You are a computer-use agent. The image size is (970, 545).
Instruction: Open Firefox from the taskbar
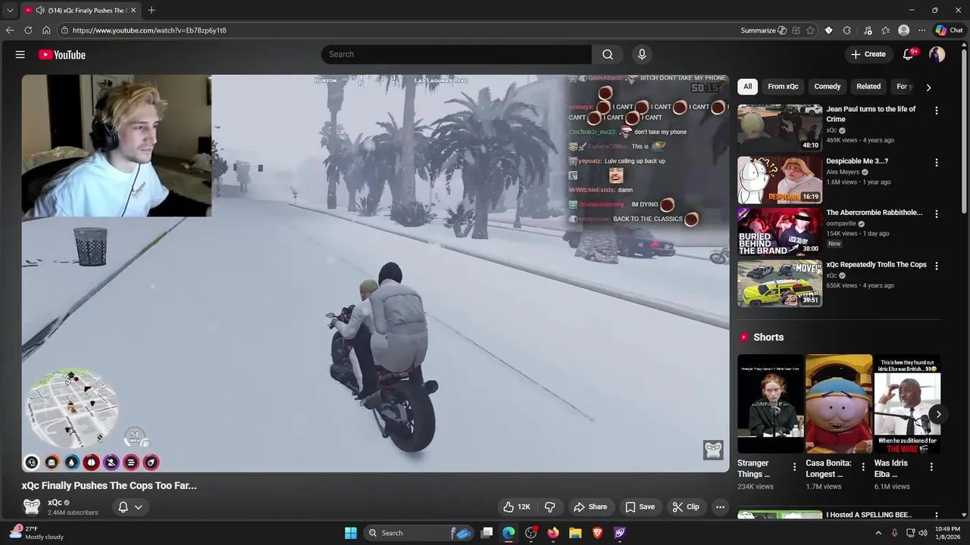[553, 533]
